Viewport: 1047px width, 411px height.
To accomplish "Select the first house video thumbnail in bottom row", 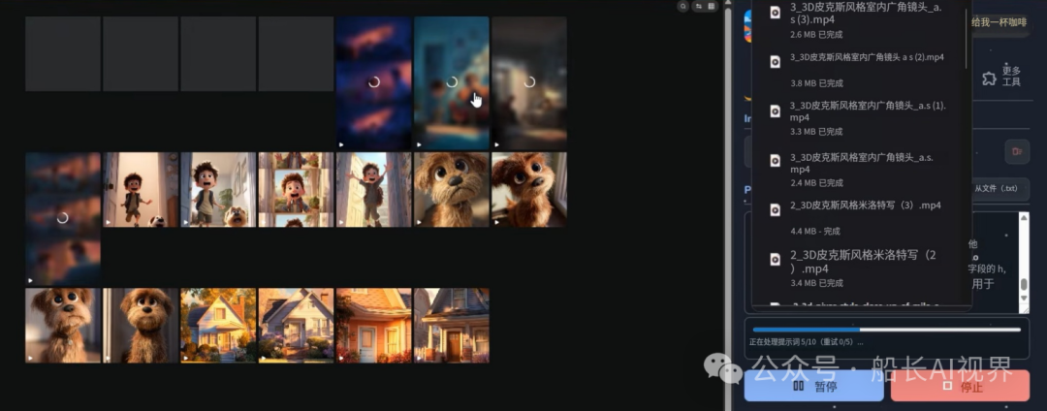I will point(218,325).
